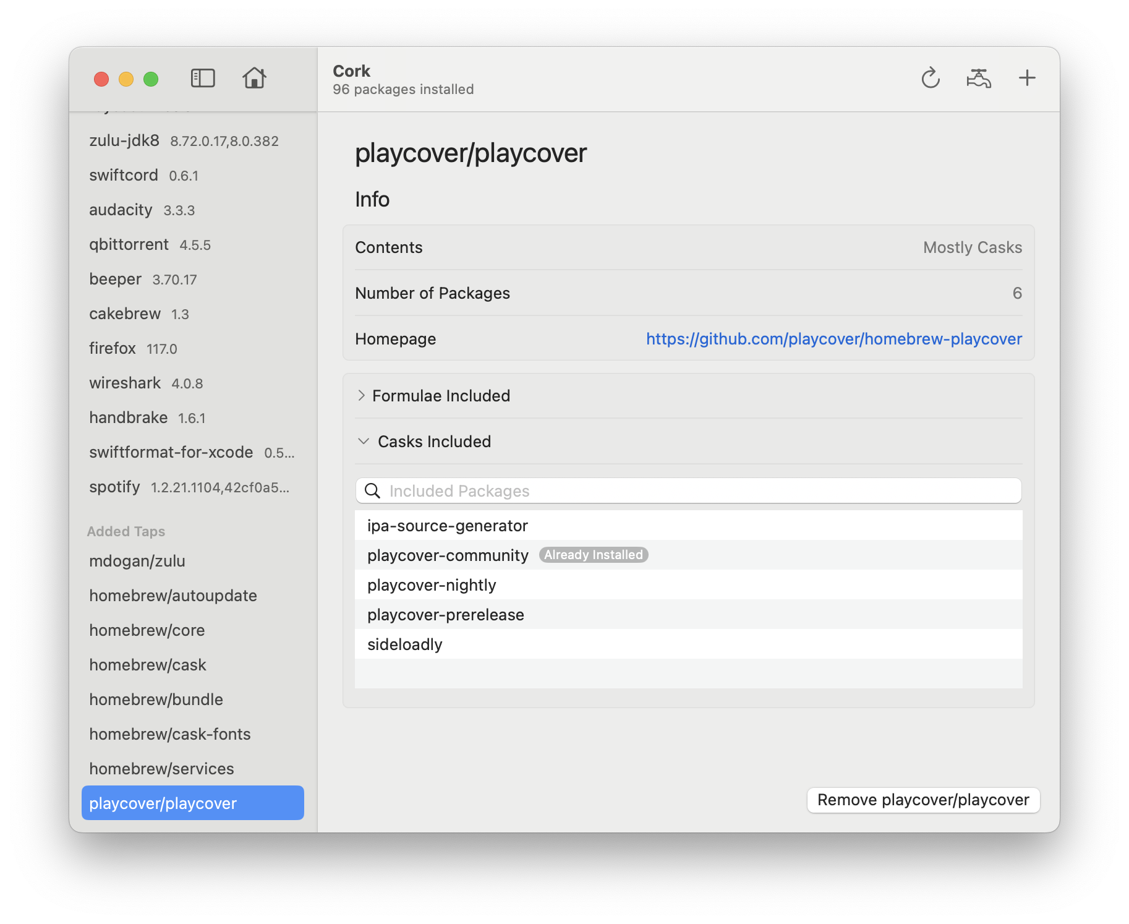Click the magnifying glass search icon
Screen dimensions: 1129x924
[x=372, y=491]
